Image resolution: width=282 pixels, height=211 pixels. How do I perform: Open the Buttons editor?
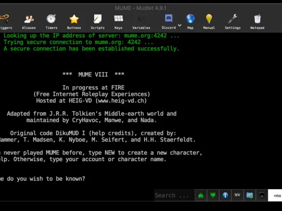(x=74, y=22)
